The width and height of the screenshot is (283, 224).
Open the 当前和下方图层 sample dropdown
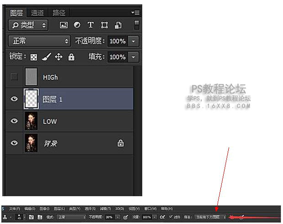click(210, 217)
